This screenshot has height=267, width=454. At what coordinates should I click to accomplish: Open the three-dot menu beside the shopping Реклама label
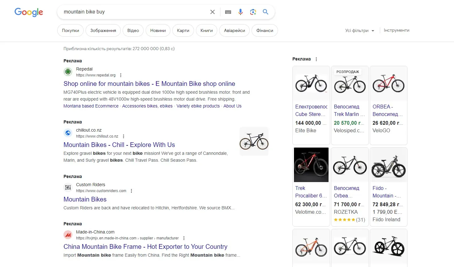[316, 59]
